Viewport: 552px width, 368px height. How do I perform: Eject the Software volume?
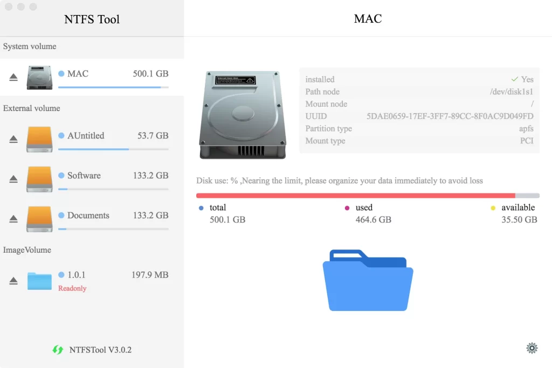(13, 178)
